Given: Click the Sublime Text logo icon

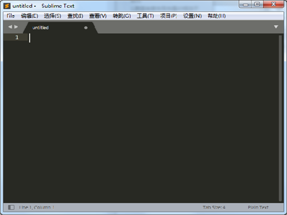Looking at the screenshot, I should [x=7, y=6].
